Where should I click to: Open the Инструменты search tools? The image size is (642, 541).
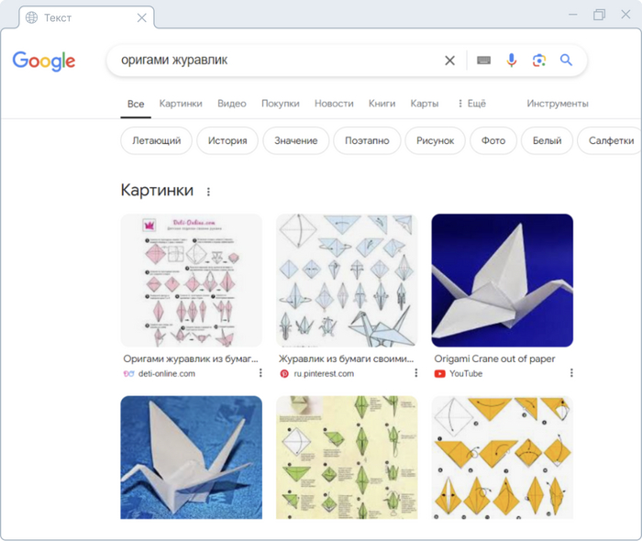tap(558, 104)
